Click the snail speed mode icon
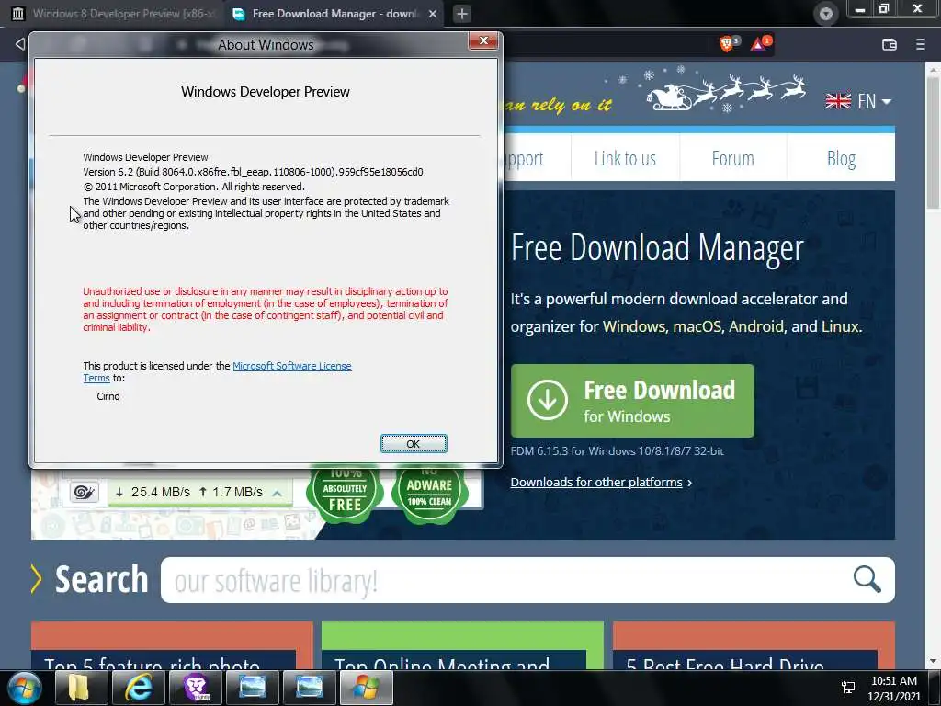Image resolution: width=941 pixels, height=706 pixels. pyautogui.click(x=84, y=493)
